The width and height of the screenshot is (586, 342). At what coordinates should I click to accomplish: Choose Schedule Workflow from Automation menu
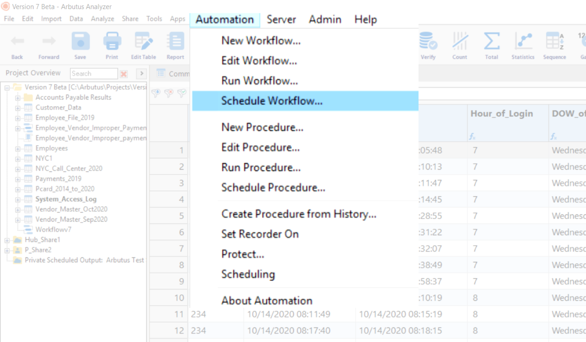272,101
